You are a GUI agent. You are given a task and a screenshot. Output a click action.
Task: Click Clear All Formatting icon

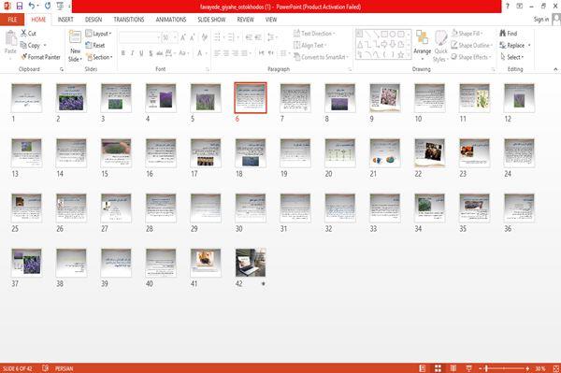click(204, 37)
